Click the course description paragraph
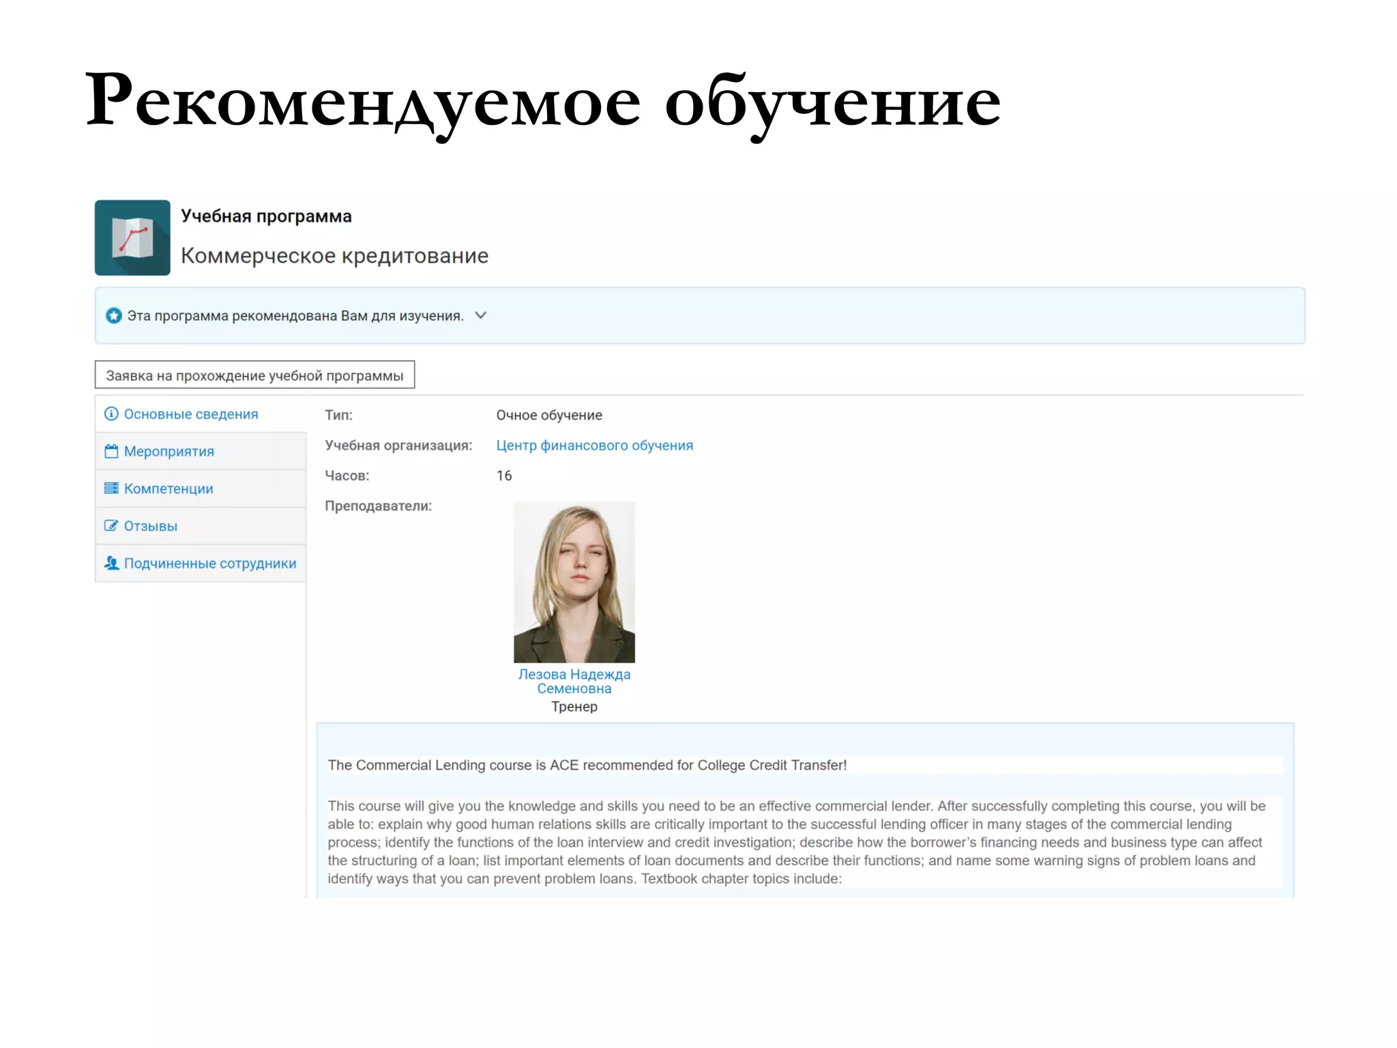The image size is (1397, 1048). click(x=797, y=843)
